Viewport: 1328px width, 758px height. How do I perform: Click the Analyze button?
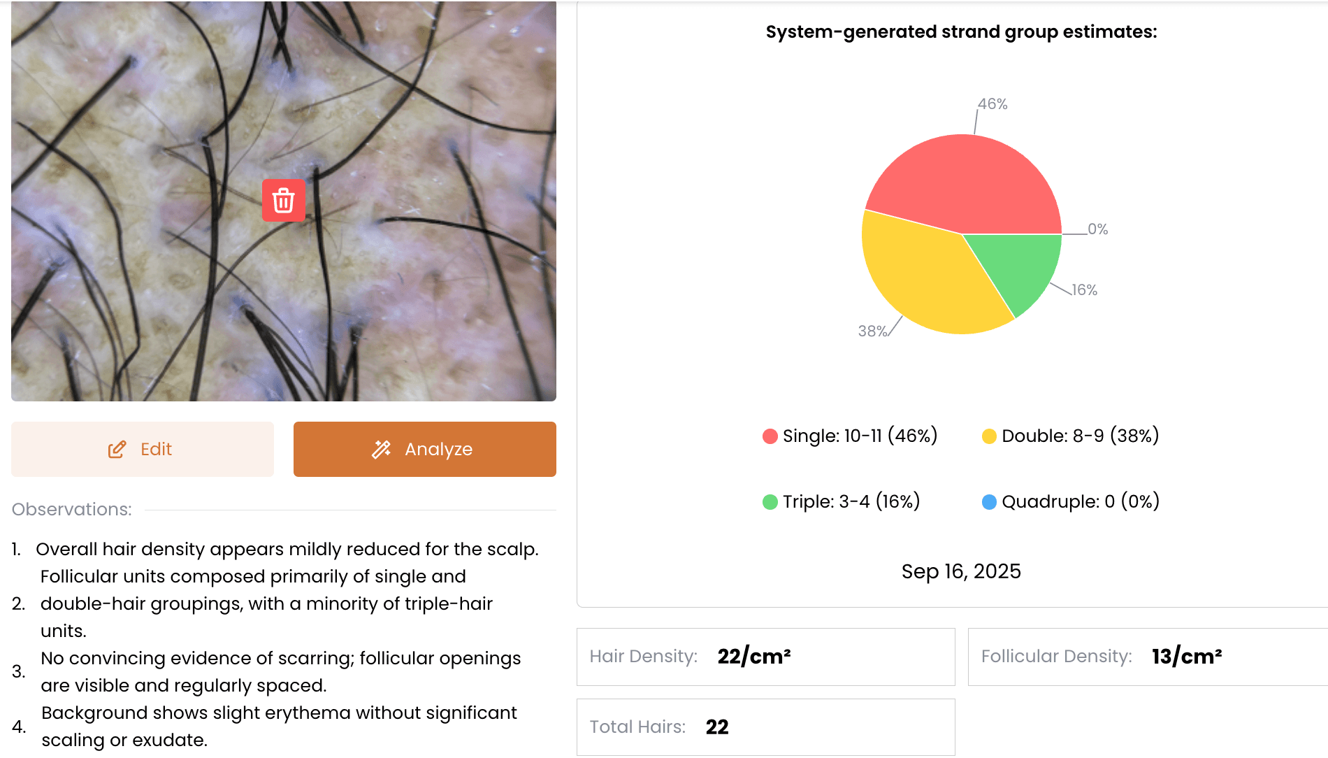point(424,449)
